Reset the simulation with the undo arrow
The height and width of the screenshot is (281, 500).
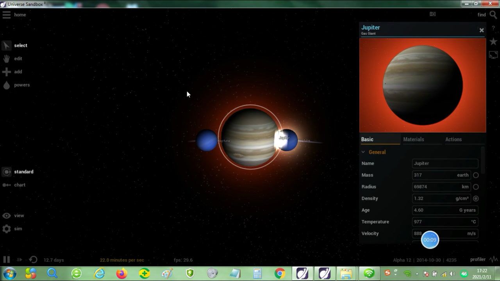coord(33,260)
